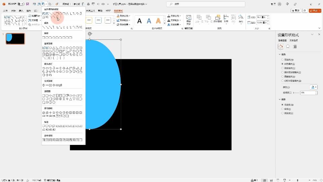The height and width of the screenshot is (182, 323).
Task: Click the Align objects icon in ribbon
Action: click(x=226, y=19)
